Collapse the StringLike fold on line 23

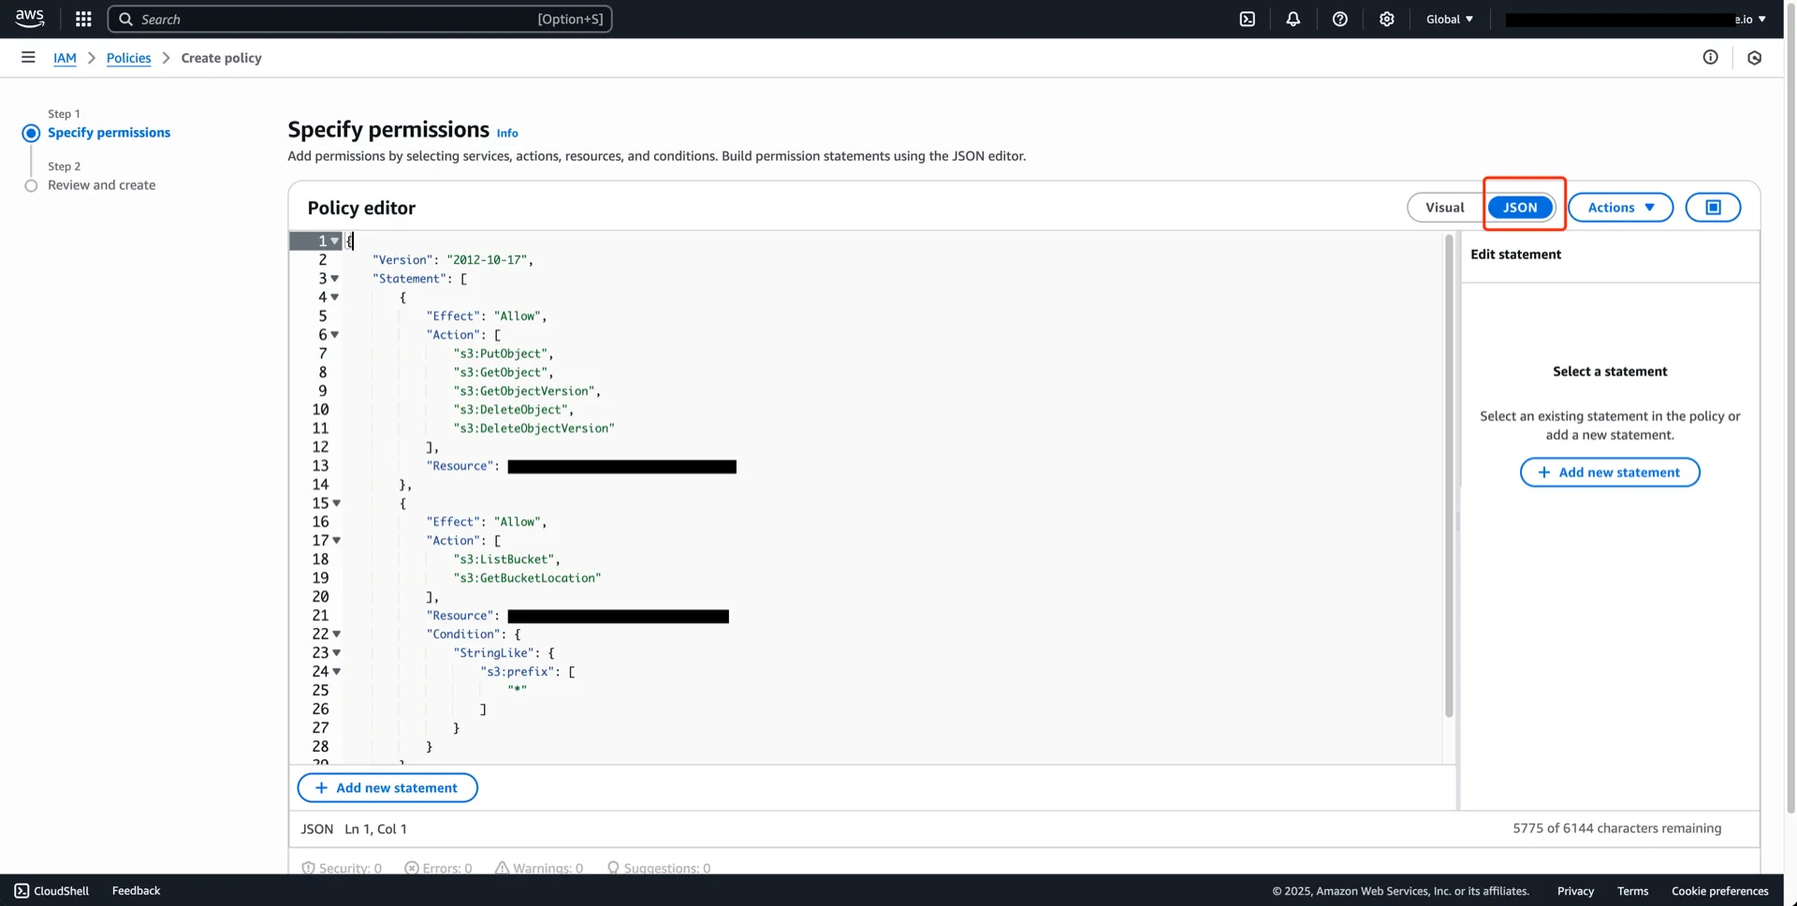click(x=337, y=653)
